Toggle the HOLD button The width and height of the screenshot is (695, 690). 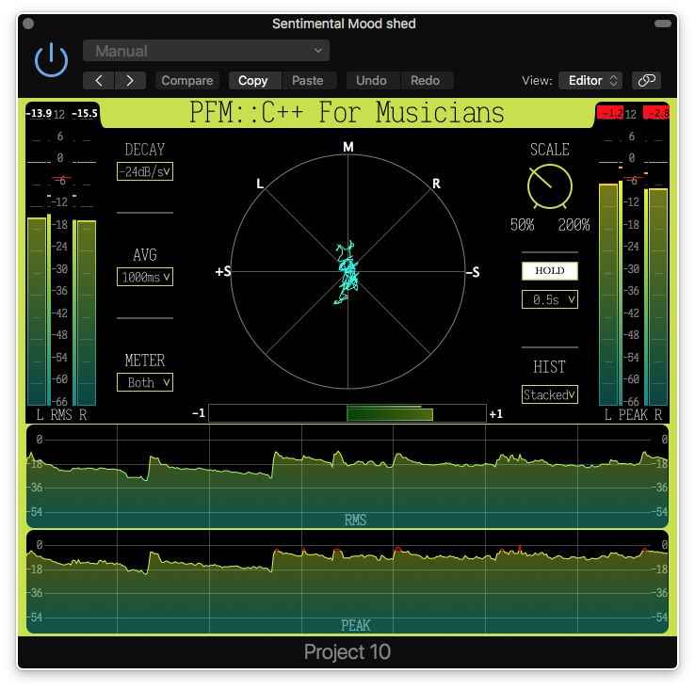[x=550, y=271]
